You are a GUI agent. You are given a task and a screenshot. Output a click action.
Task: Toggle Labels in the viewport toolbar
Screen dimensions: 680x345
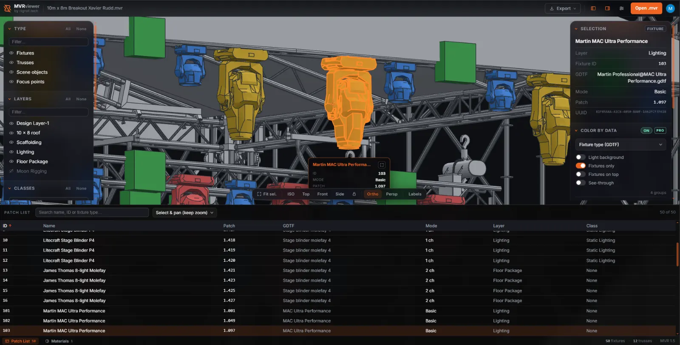pyautogui.click(x=415, y=194)
